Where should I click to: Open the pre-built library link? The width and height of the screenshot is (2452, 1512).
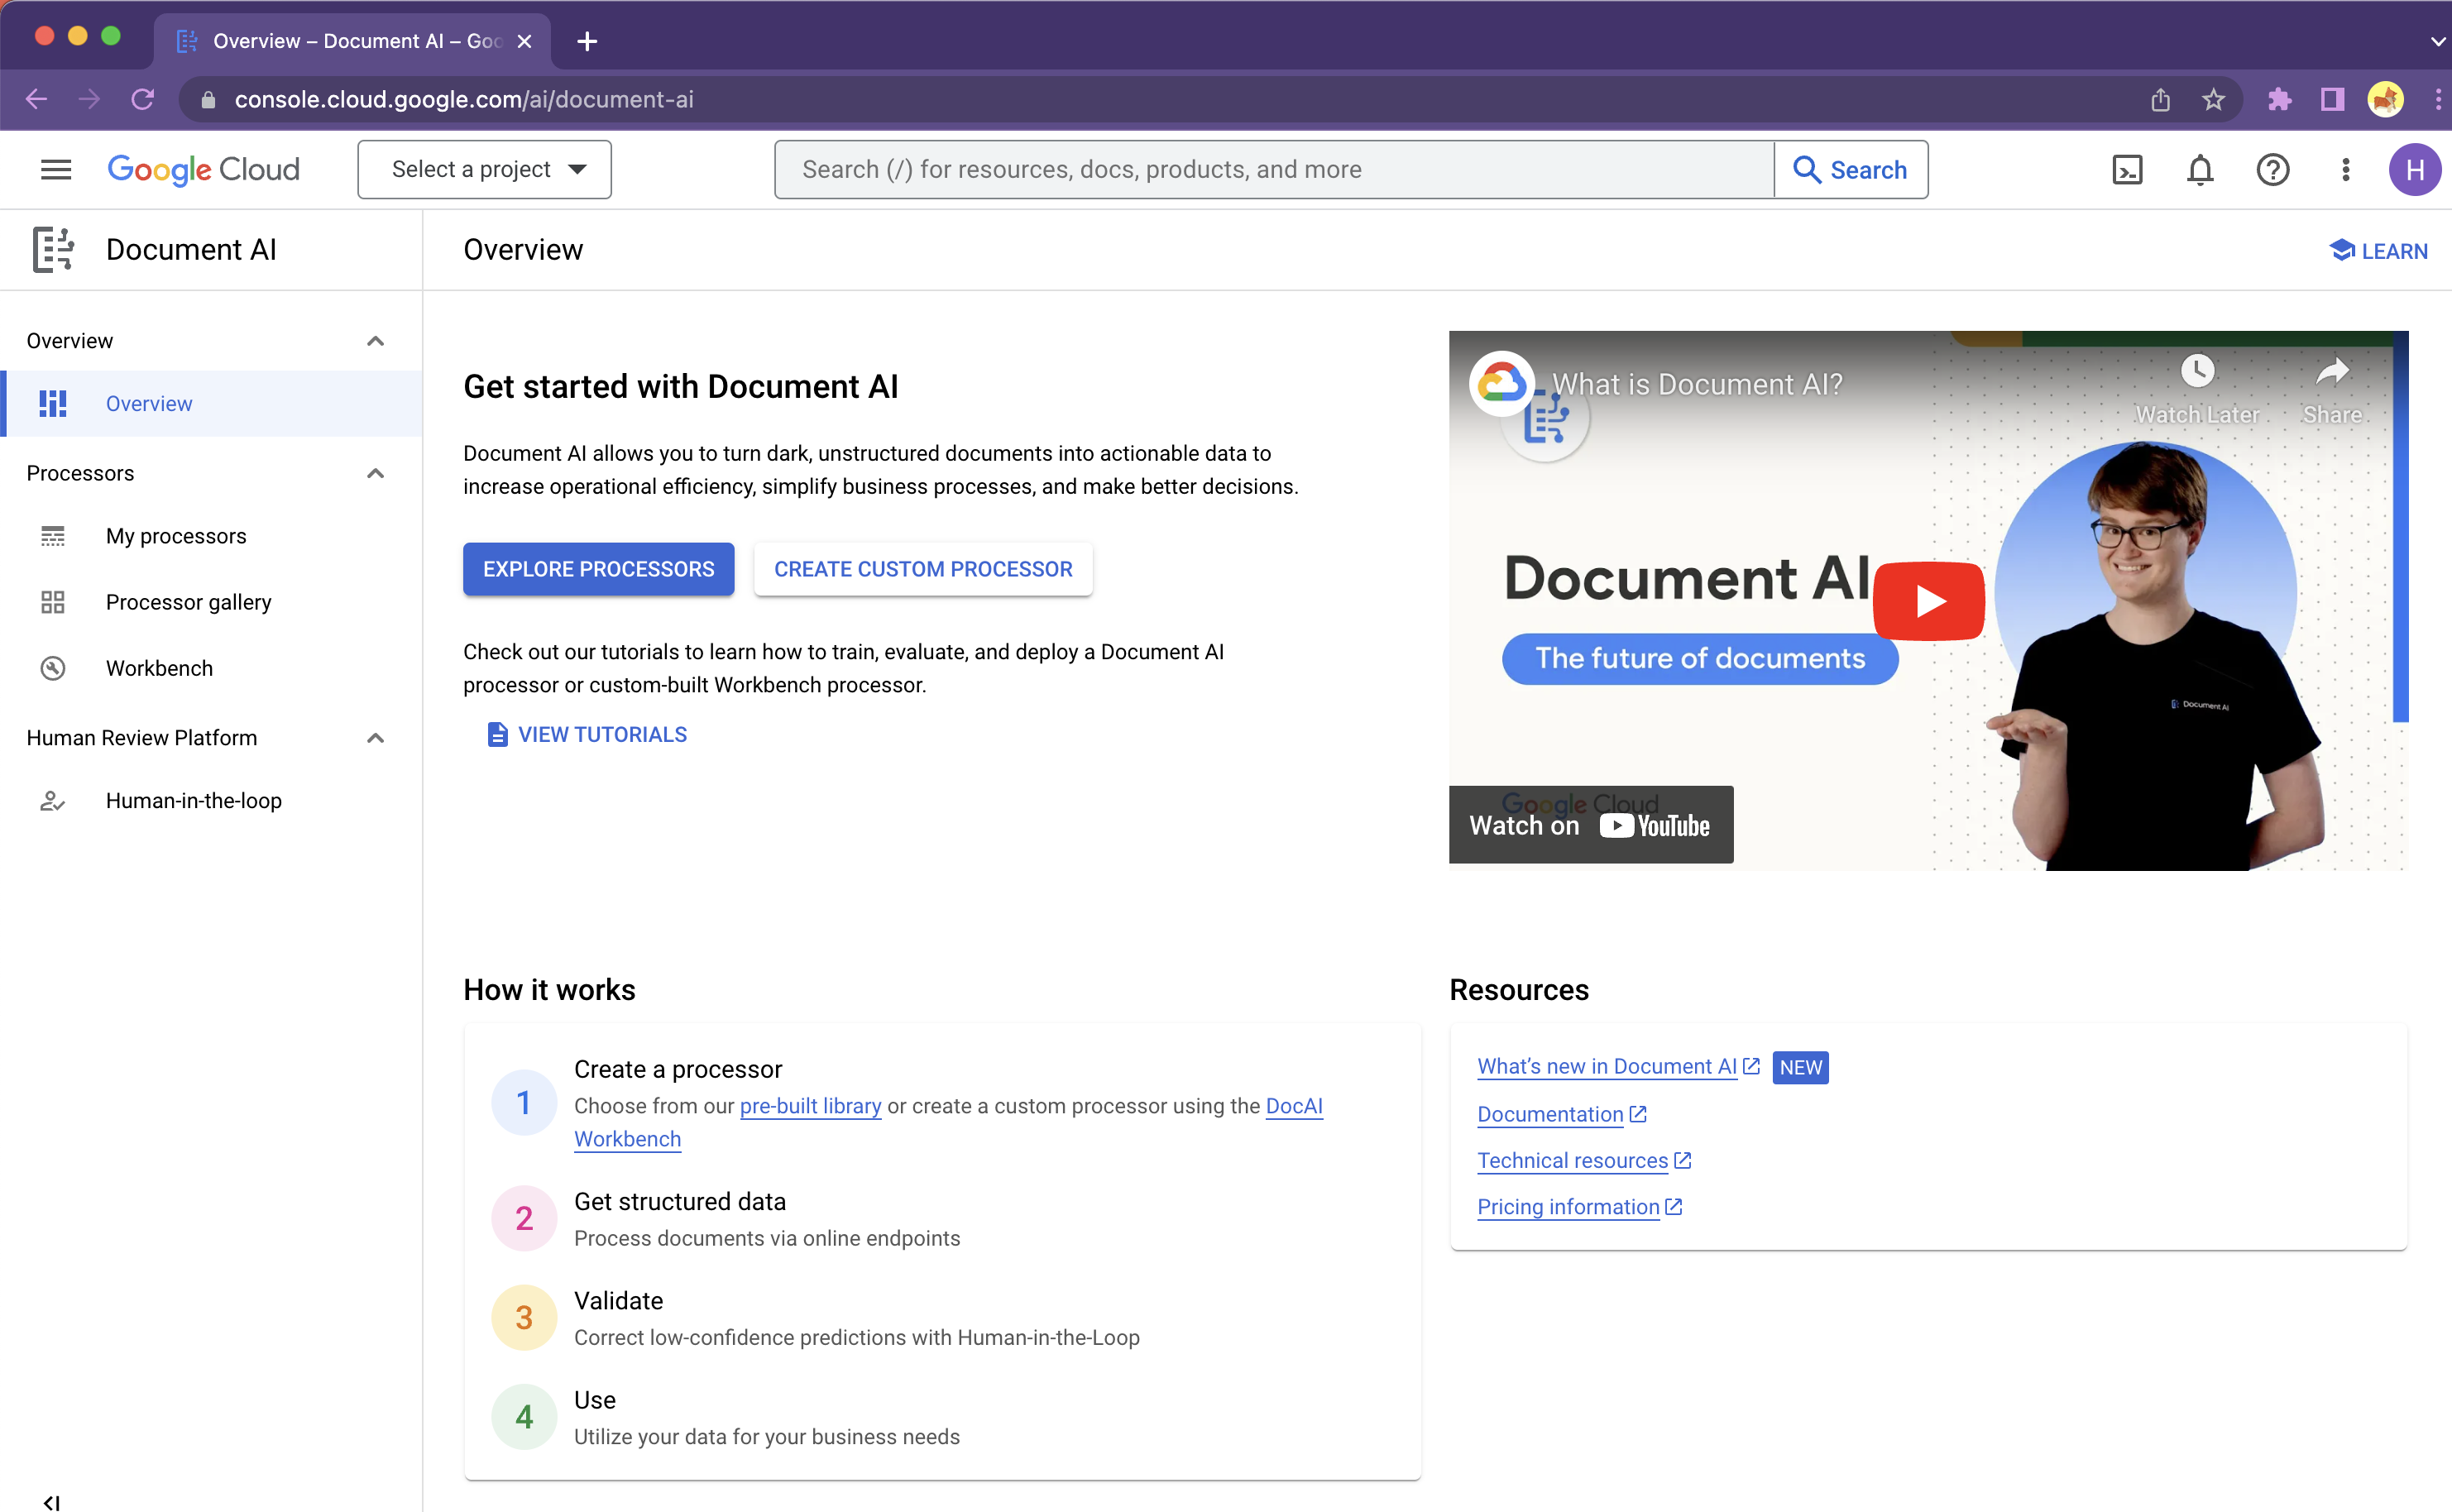[x=811, y=1106]
